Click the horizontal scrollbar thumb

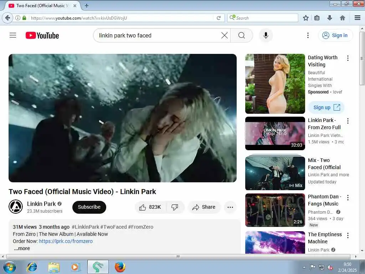pos(178,257)
